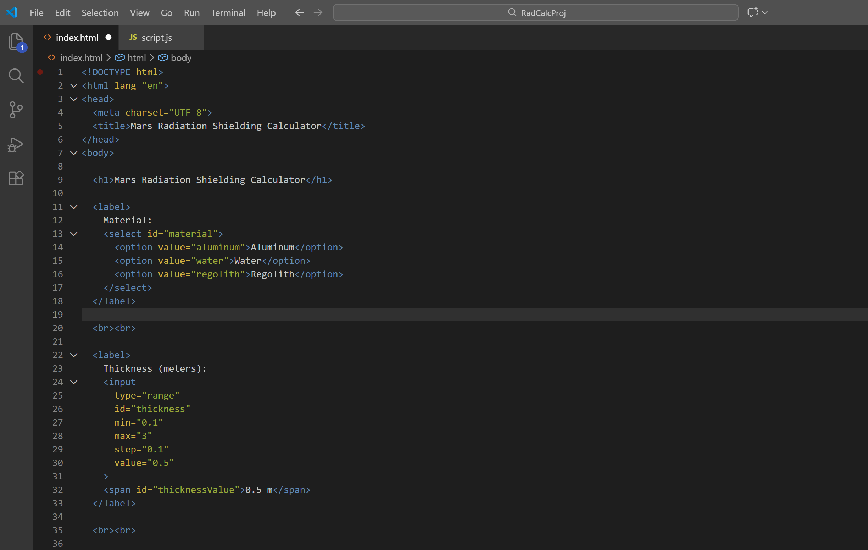Click the RadCalcProj command center search box

(535, 13)
